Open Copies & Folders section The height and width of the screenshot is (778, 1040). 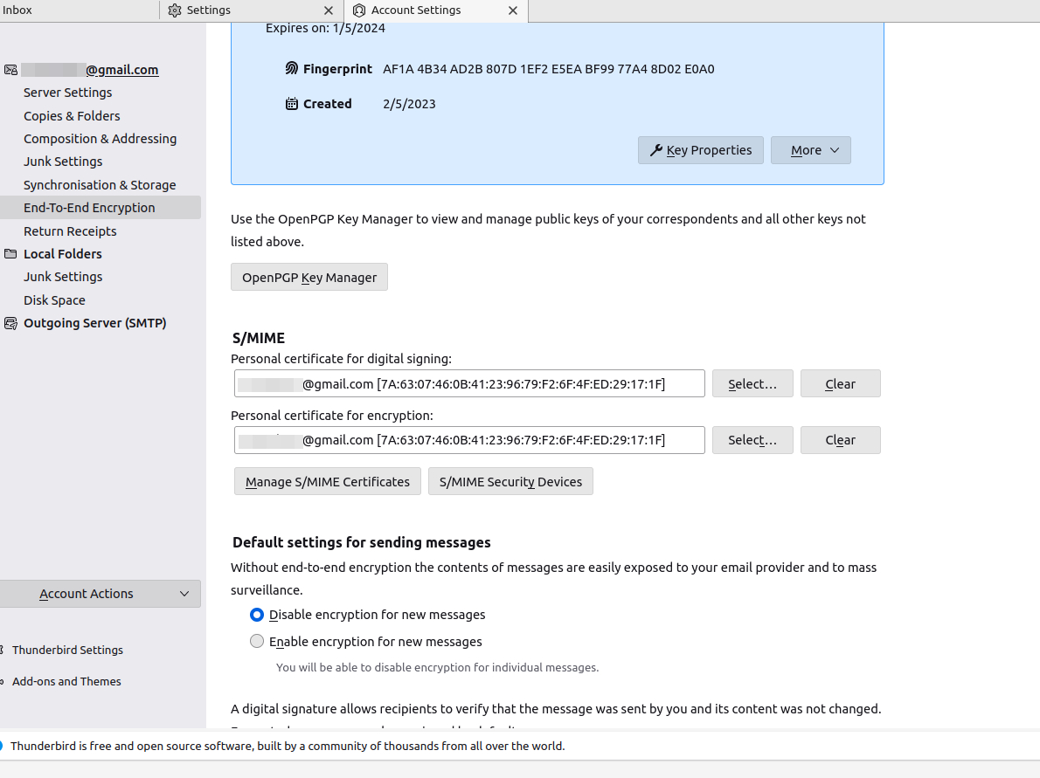[x=72, y=116]
